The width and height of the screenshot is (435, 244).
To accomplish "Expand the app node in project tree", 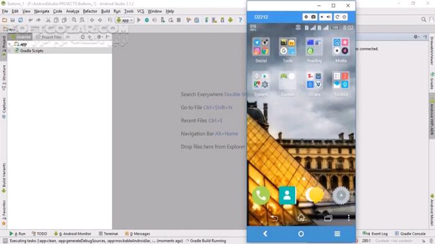I will click(x=10, y=44).
